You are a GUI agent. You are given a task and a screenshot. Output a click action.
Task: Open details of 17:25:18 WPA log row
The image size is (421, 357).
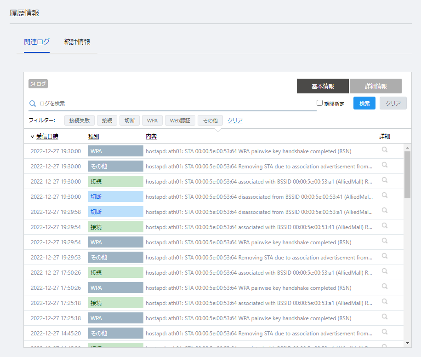384,317
